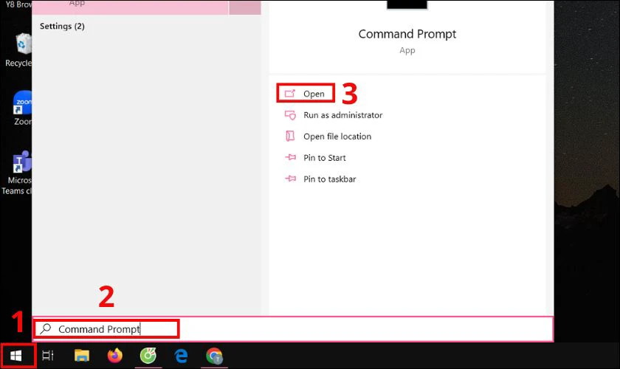
Task: Launch Firefox from the taskbar
Action: point(115,356)
